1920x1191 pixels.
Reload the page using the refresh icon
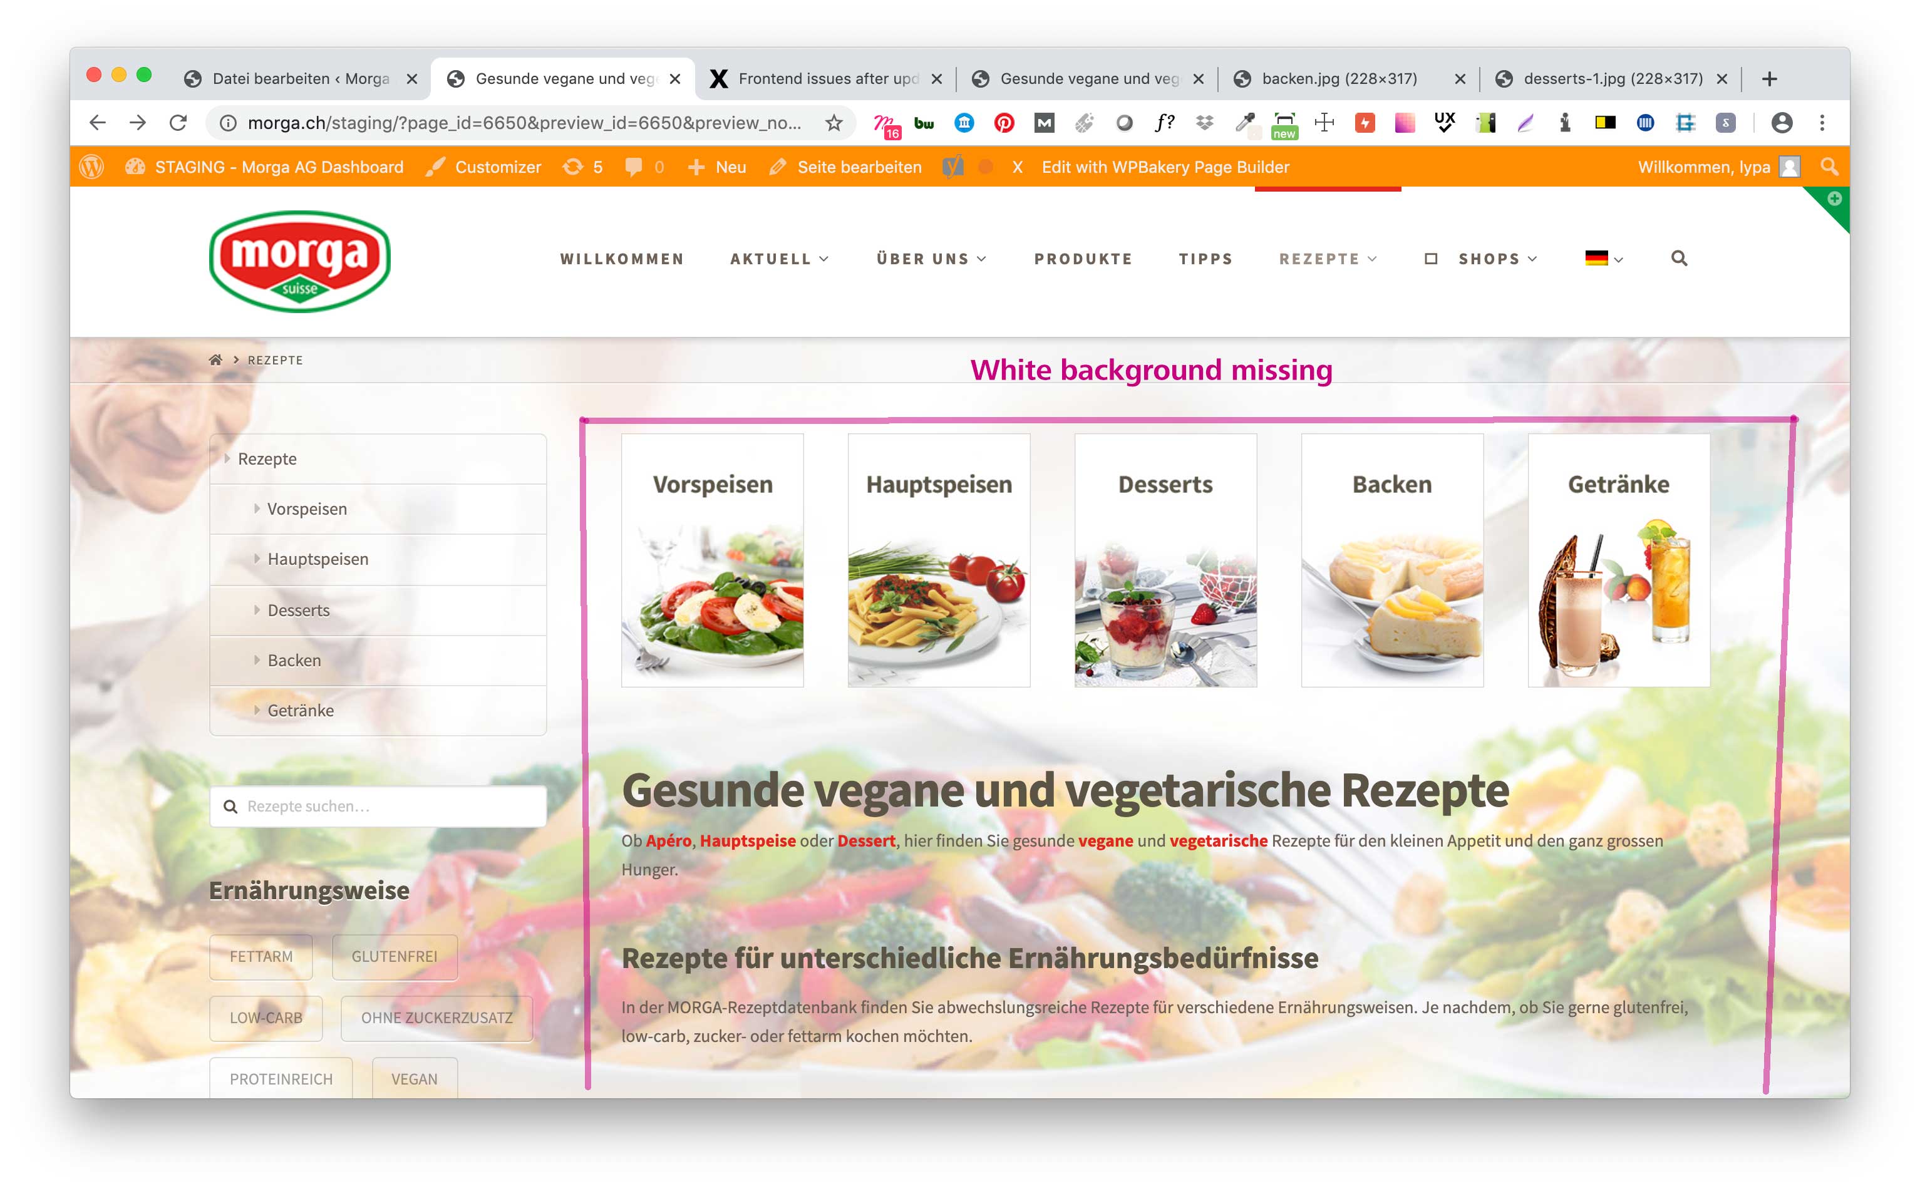[178, 123]
